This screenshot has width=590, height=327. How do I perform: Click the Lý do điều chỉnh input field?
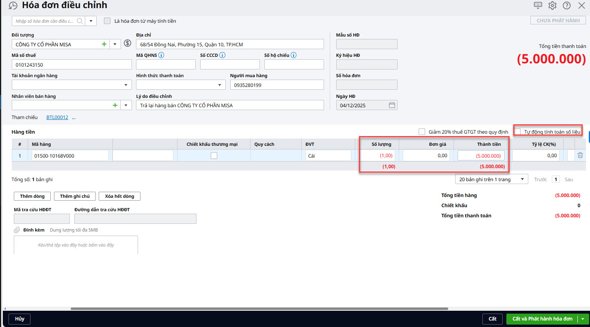point(230,105)
